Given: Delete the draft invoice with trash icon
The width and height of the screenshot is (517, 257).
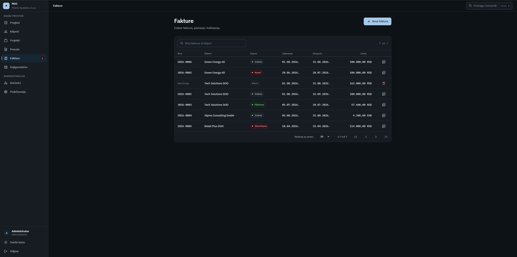Looking at the screenshot, I should 384,83.
